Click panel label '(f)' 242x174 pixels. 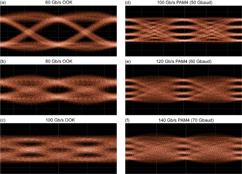pyautogui.click(x=127, y=120)
